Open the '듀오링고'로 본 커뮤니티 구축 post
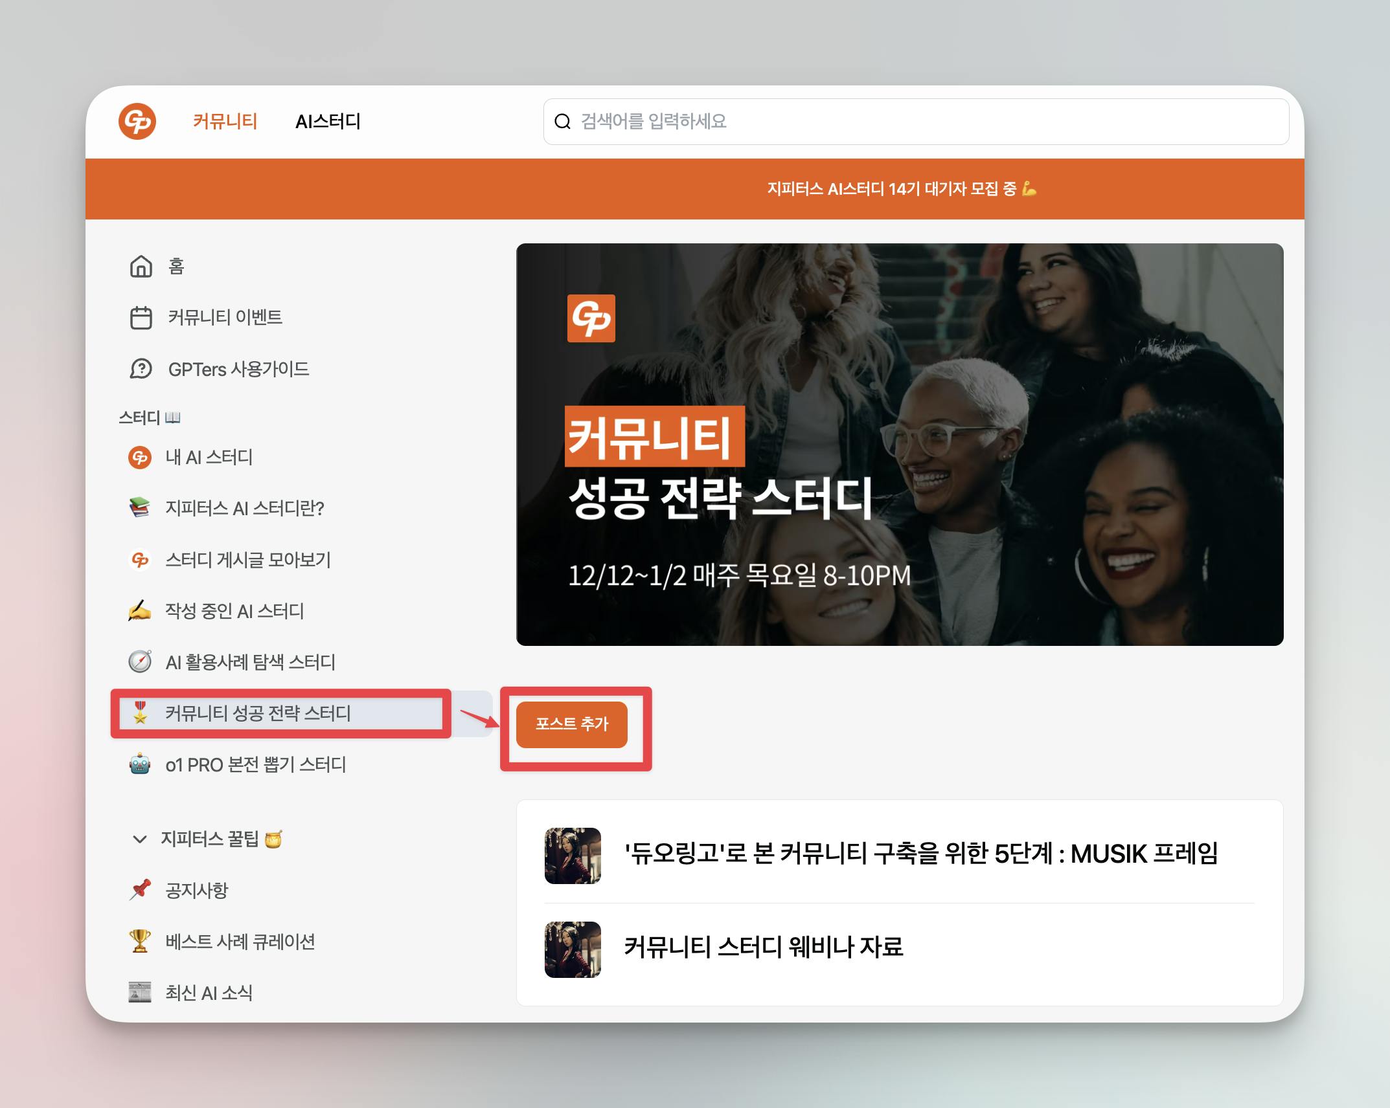This screenshot has height=1108, width=1390. [x=920, y=854]
